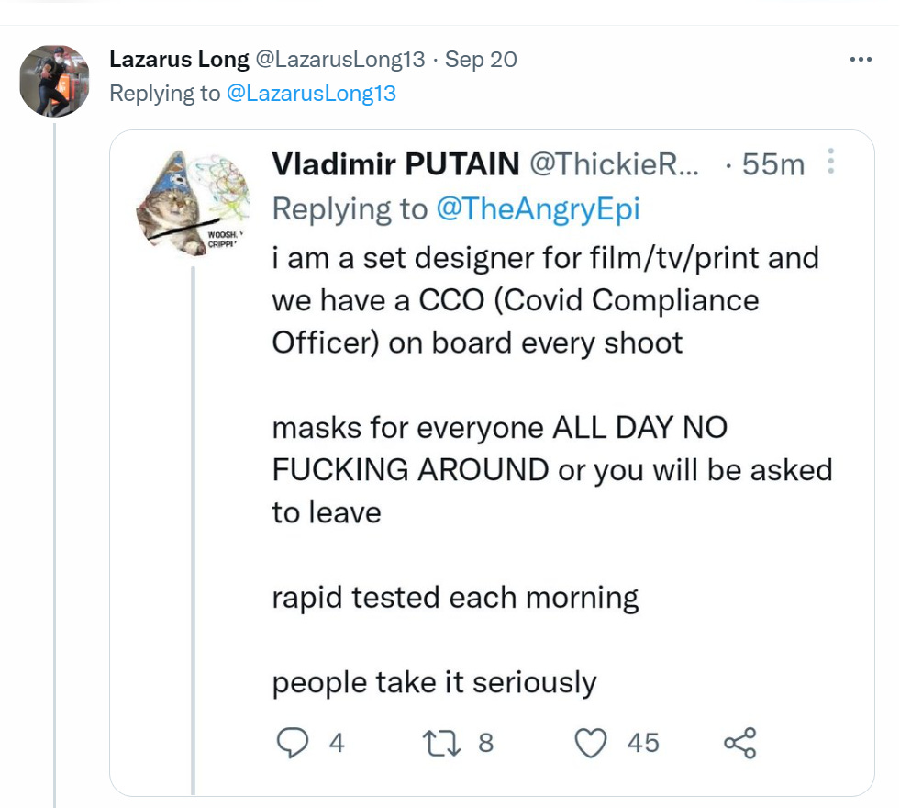Image resolution: width=900 pixels, height=808 pixels.
Task: Open the three-dot more menu on tweet
Action: 861,60
